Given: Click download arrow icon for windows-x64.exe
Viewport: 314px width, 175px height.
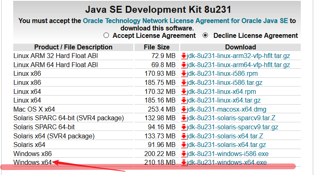Looking at the screenshot, I should (x=184, y=163).
